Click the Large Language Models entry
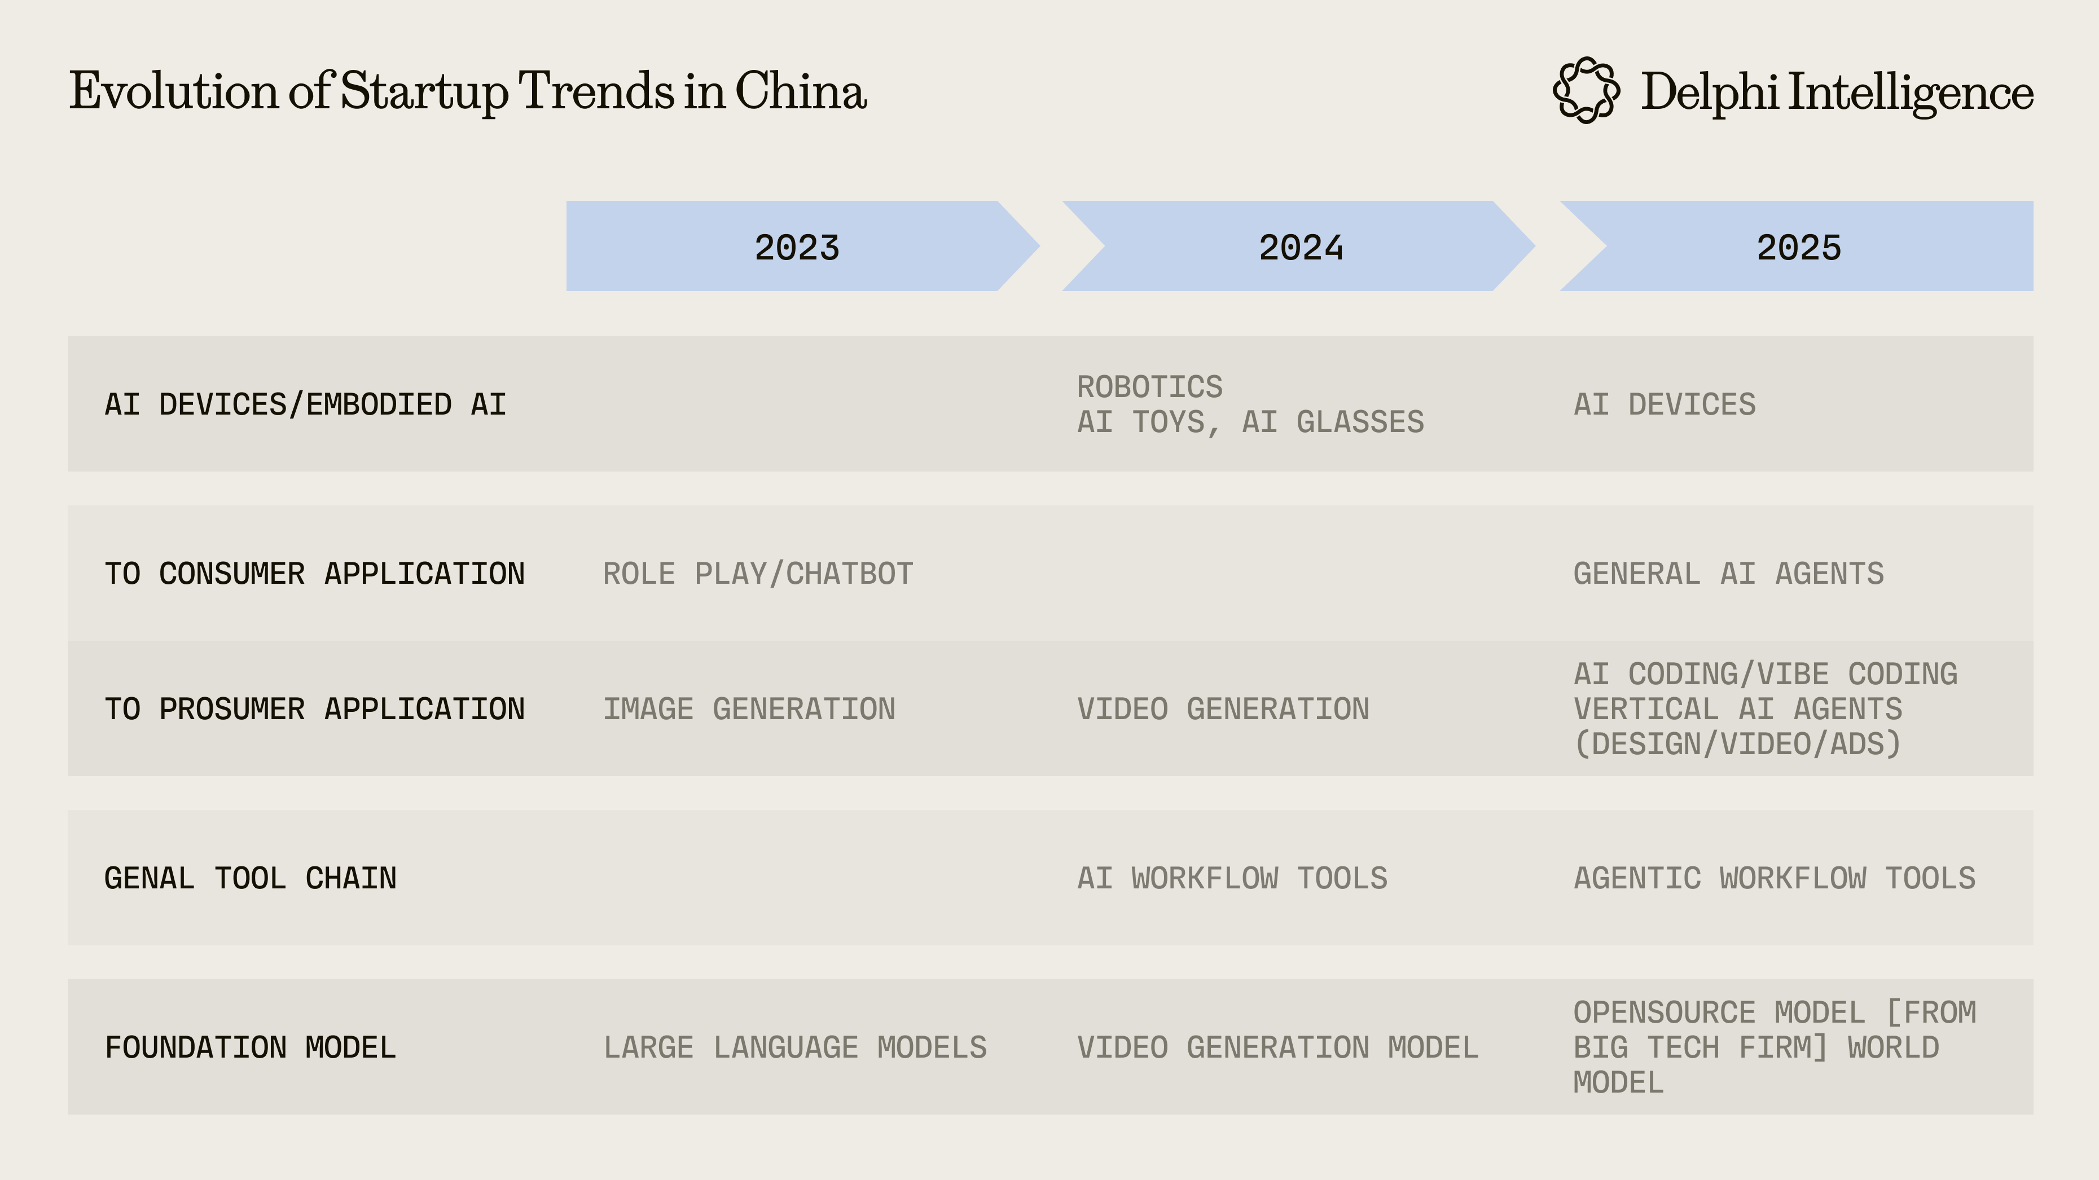 (794, 1048)
